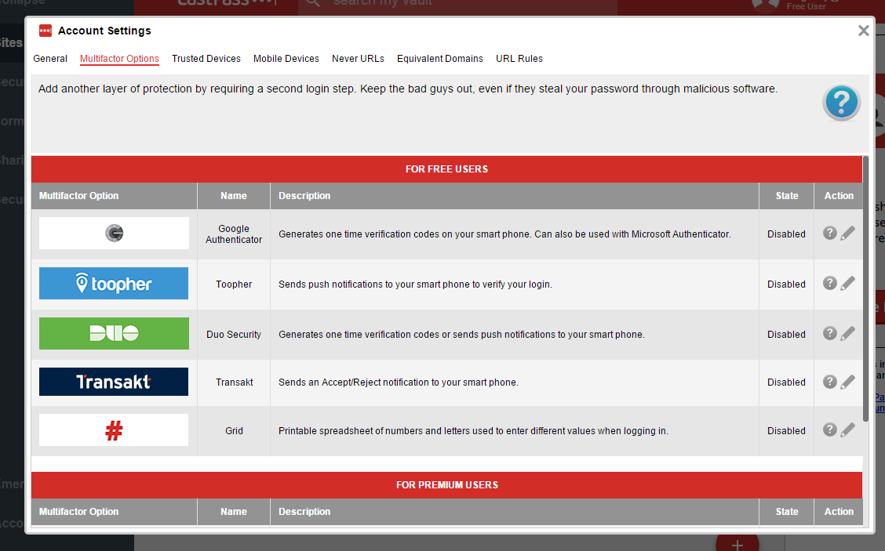
Task: Click the 'Toopher' name cell
Action: (x=234, y=285)
